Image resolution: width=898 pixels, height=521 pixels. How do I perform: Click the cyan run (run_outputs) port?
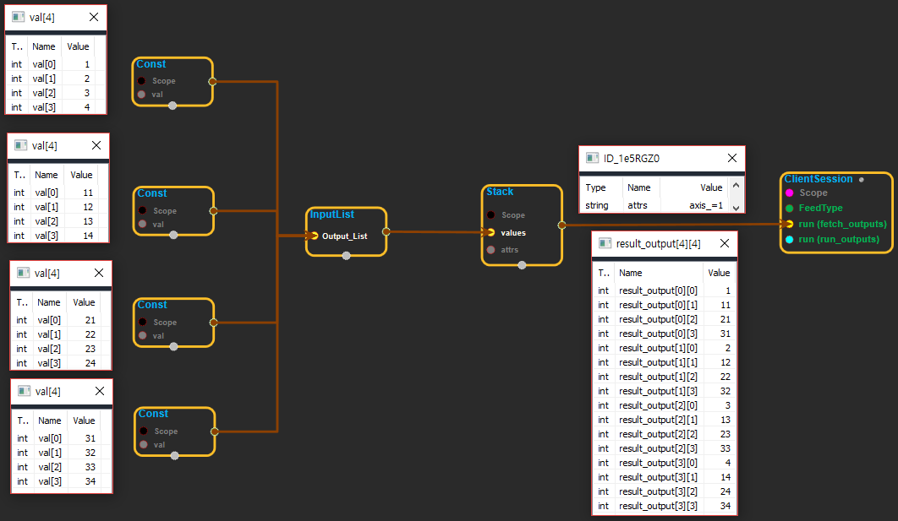pos(789,240)
